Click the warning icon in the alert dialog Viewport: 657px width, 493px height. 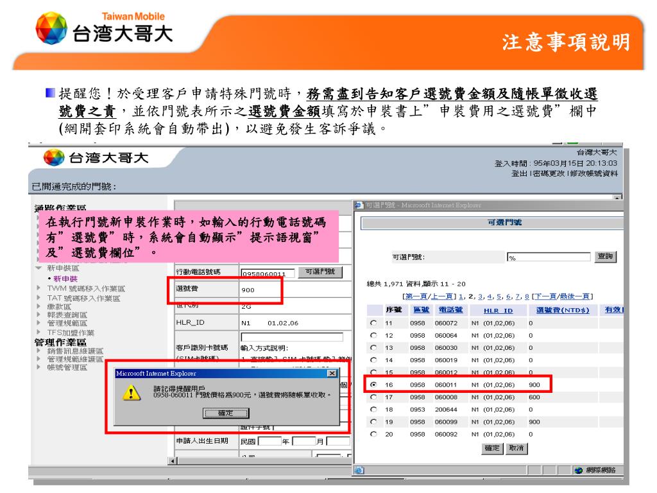click(x=131, y=393)
